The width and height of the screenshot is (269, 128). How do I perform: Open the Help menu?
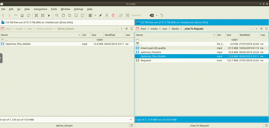pos(90,9)
